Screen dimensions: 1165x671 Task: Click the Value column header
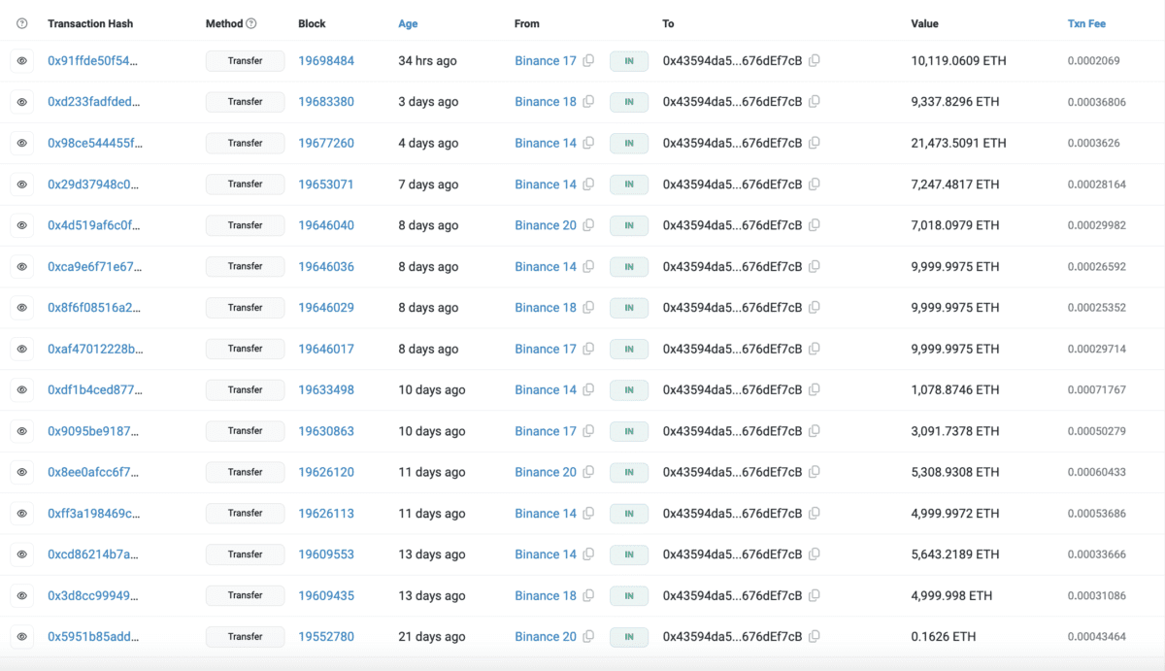coord(924,23)
